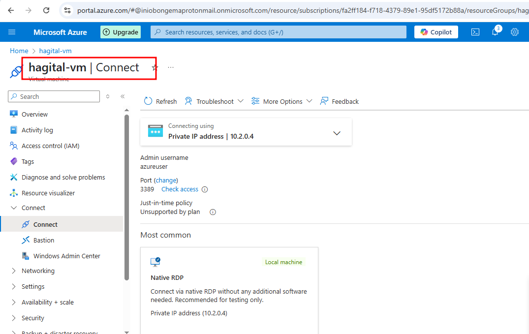The height and width of the screenshot is (334, 529).
Task: Reload the page with browser refresh
Action: click(46, 10)
